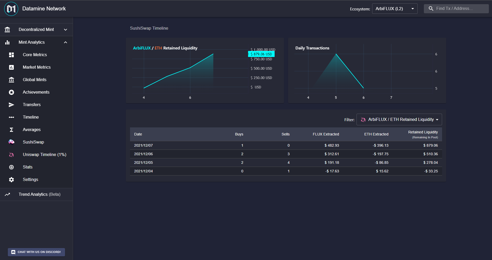Click the -$ 33.25 Retained Liquidity value

(431, 171)
